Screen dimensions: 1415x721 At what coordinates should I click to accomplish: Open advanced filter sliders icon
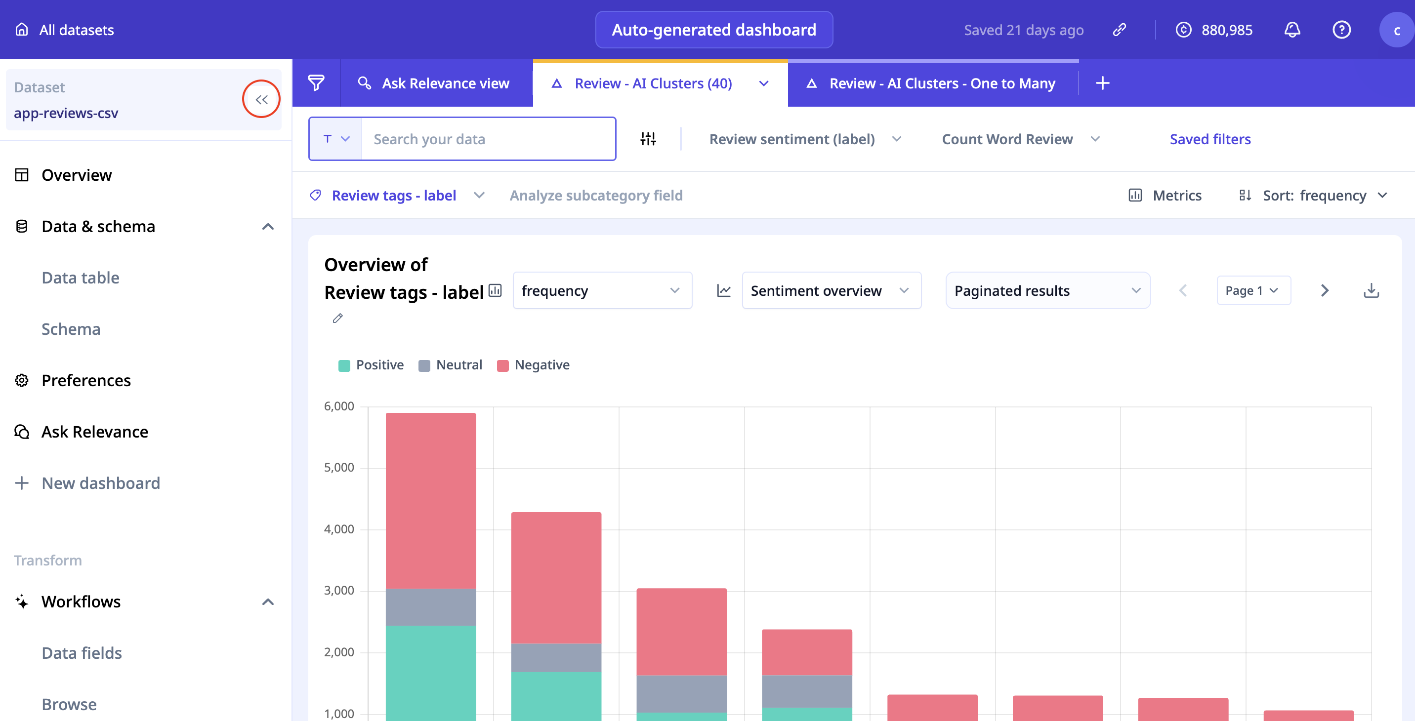pyautogui.click(x=648, y=139)
